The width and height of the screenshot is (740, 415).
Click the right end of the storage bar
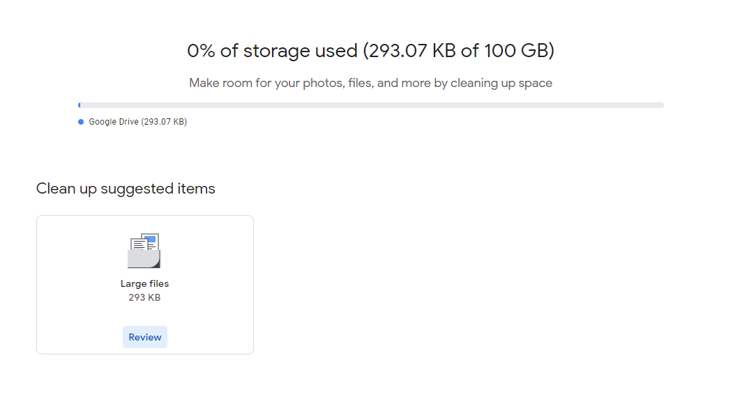[660, 105]
